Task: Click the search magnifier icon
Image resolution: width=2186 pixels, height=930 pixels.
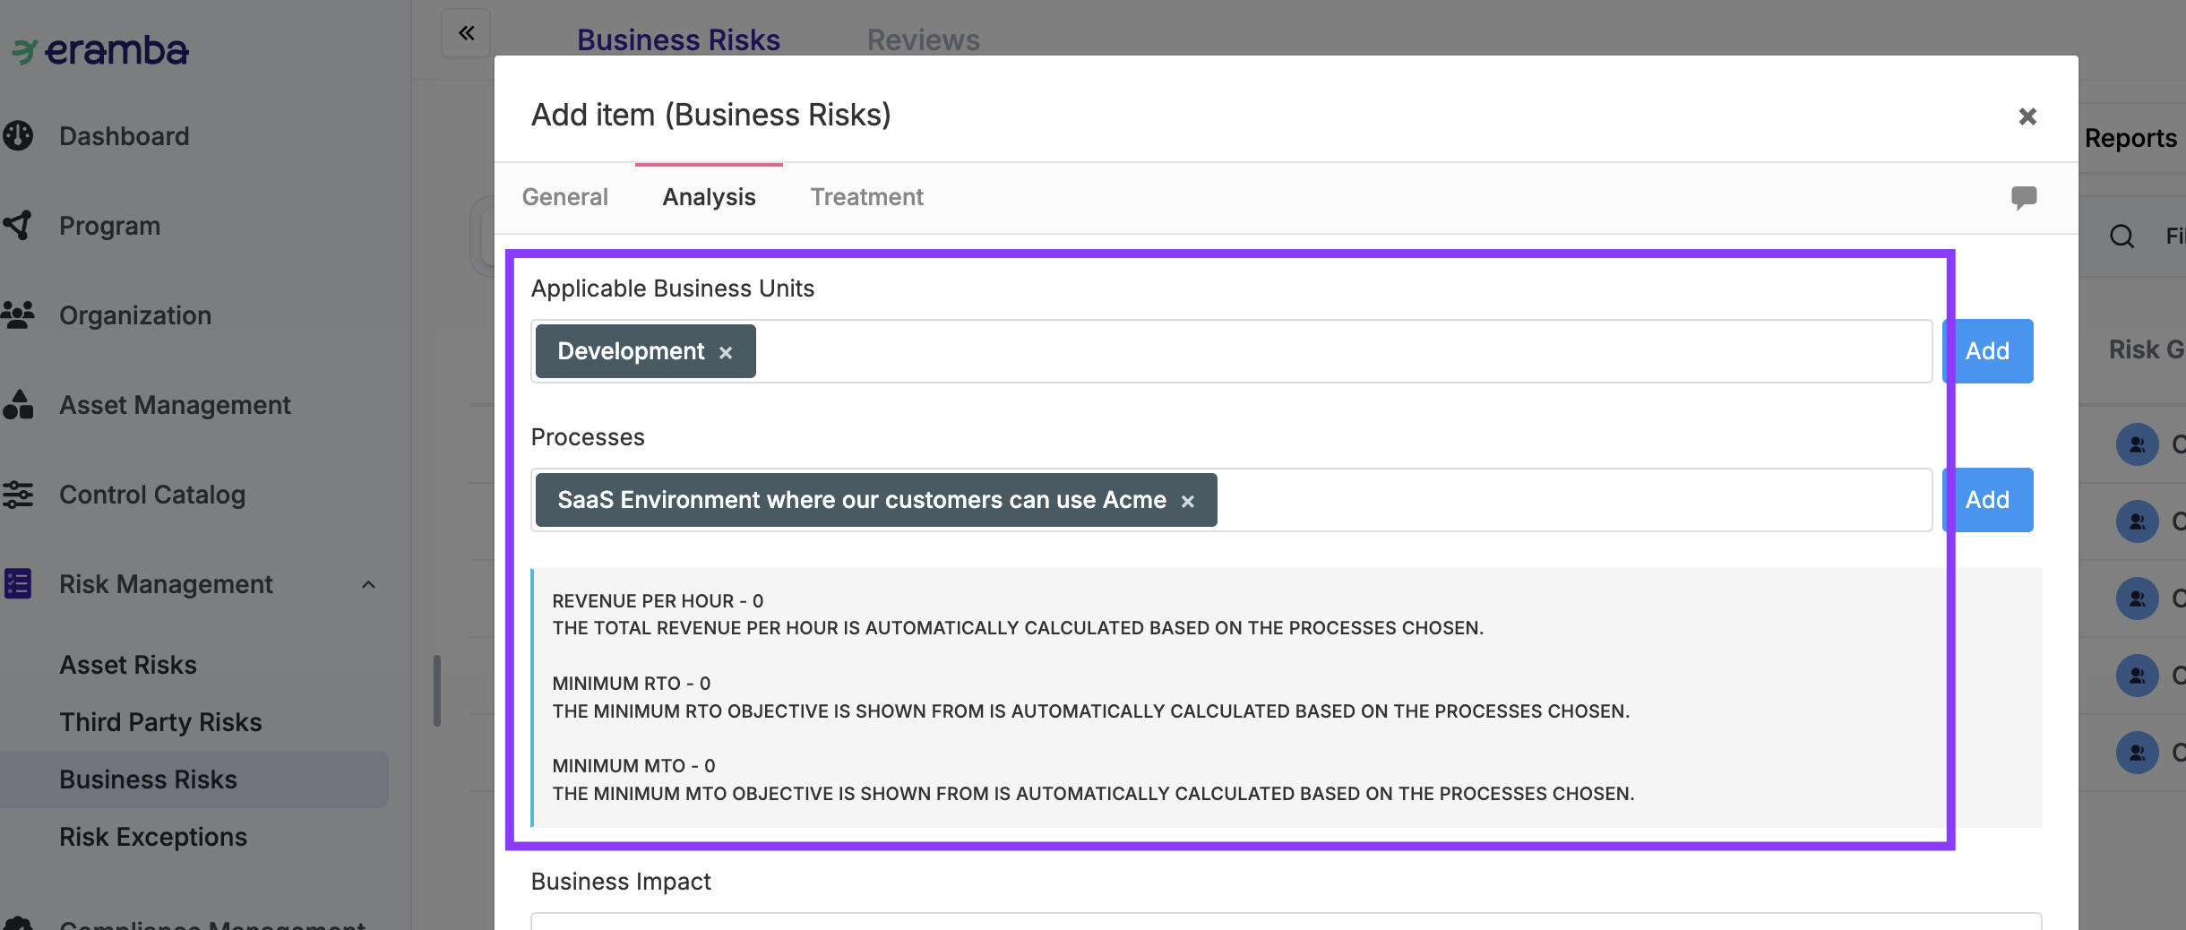Action: (2121, 237)
